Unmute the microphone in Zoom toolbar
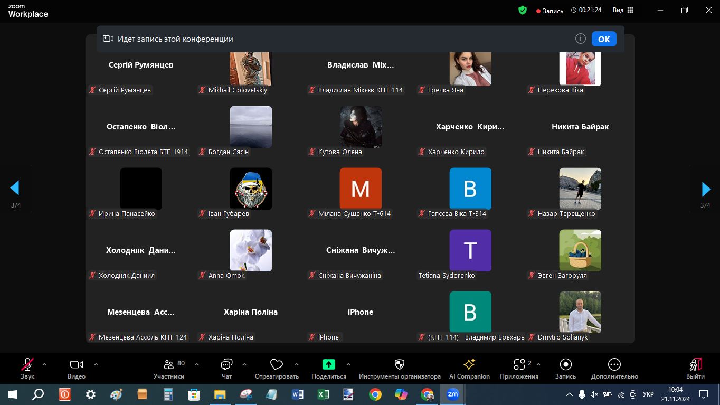720x405 pixels. click(27, 365)
